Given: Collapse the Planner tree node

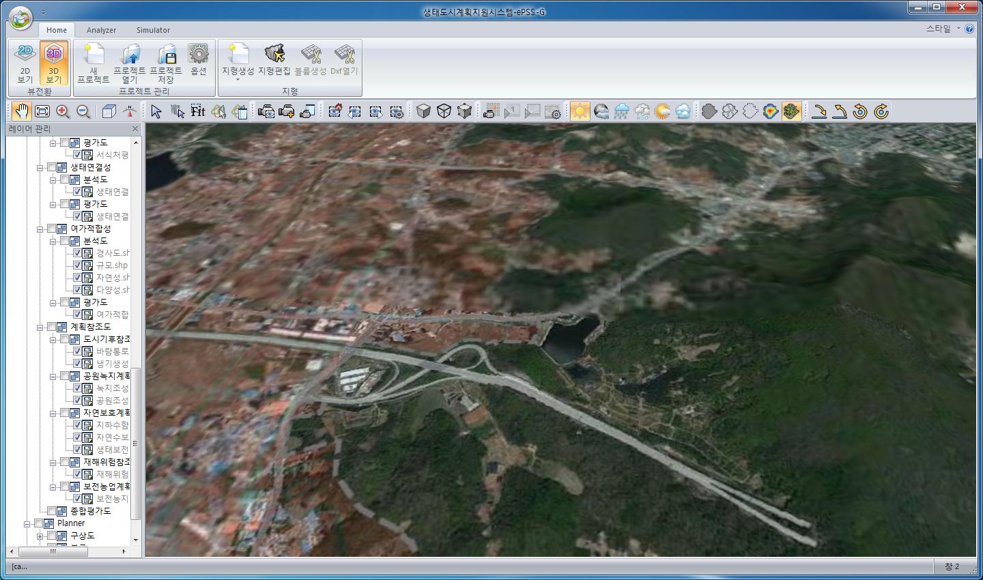Looking at the screenshot, I should (x=27, y=523).
